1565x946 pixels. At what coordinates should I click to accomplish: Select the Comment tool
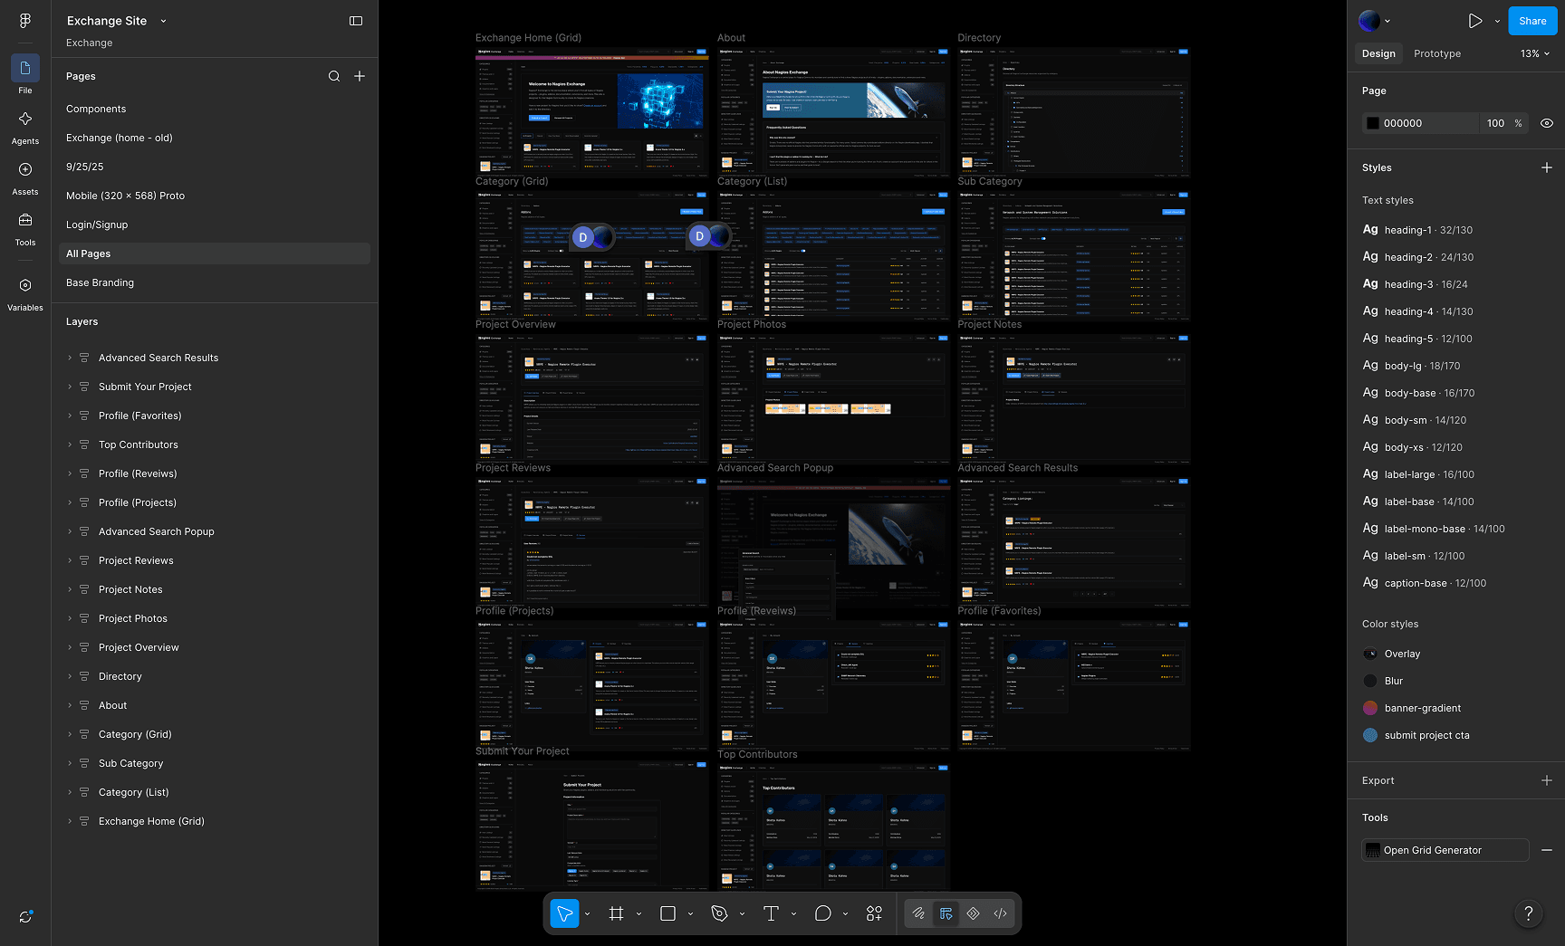[822, 913]
